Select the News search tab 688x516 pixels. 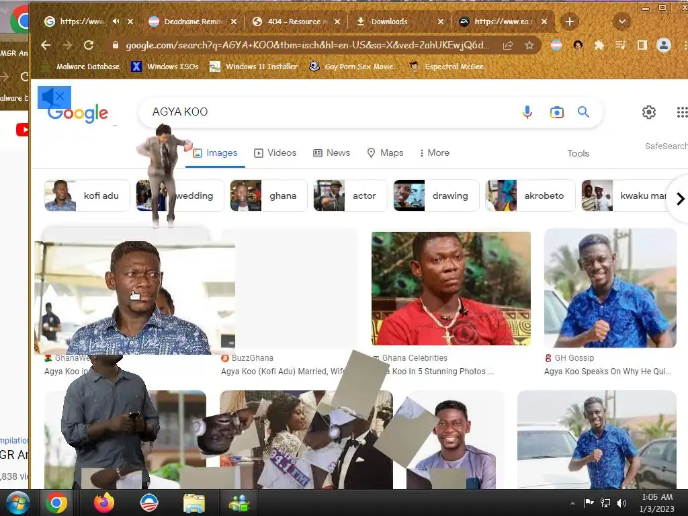331,153
